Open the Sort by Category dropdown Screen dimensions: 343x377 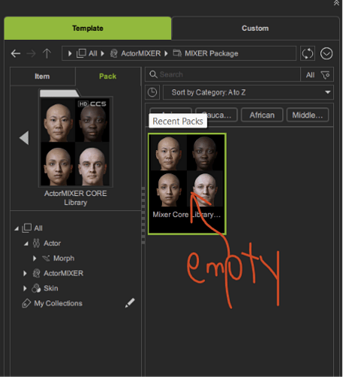(248, 93)
